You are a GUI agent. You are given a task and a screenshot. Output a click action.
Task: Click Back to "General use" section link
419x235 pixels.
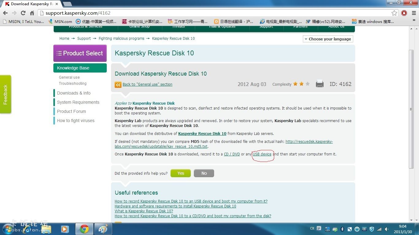pyautogui.click(x=148, y=84)
